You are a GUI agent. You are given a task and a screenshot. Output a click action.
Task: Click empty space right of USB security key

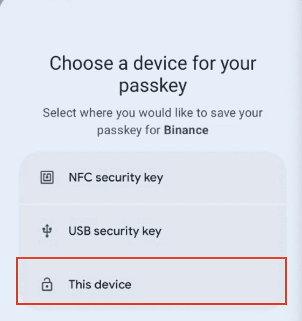[x=225, y=231]
